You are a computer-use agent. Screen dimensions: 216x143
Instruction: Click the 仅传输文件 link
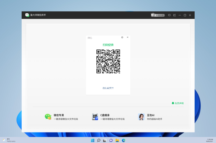[108, 88]
